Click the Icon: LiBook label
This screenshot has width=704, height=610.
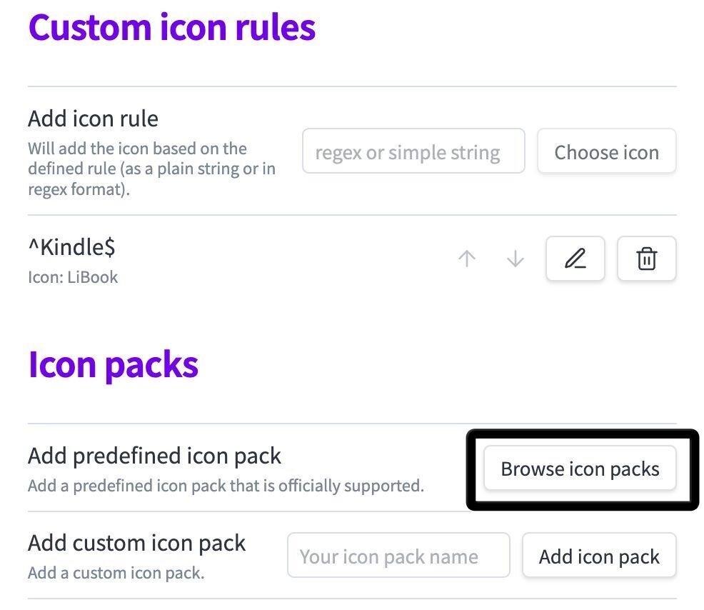[72, 277]
